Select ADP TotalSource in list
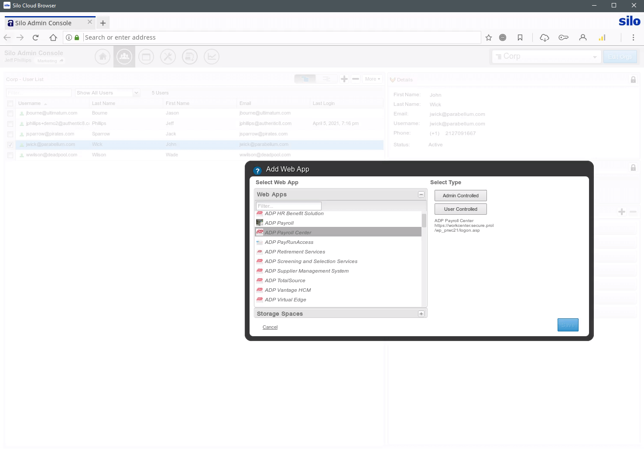 pos(338,280)
